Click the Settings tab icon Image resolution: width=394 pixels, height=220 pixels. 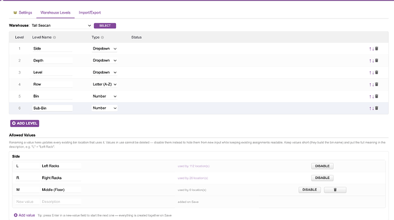point(15,13)
